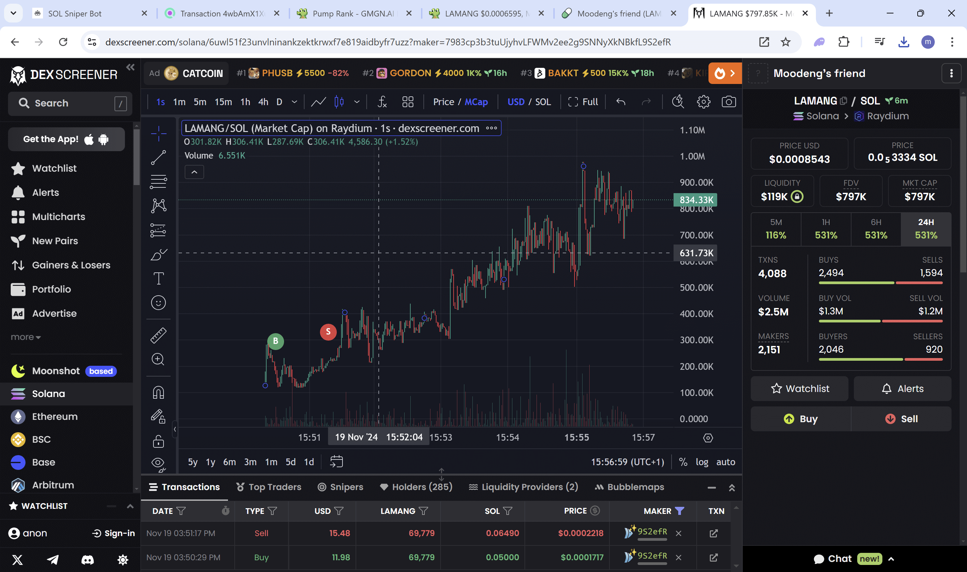Switch to the Snipers tab
Image resolution: width=967 pixels, height=572 pixels.
pos(340,487)
